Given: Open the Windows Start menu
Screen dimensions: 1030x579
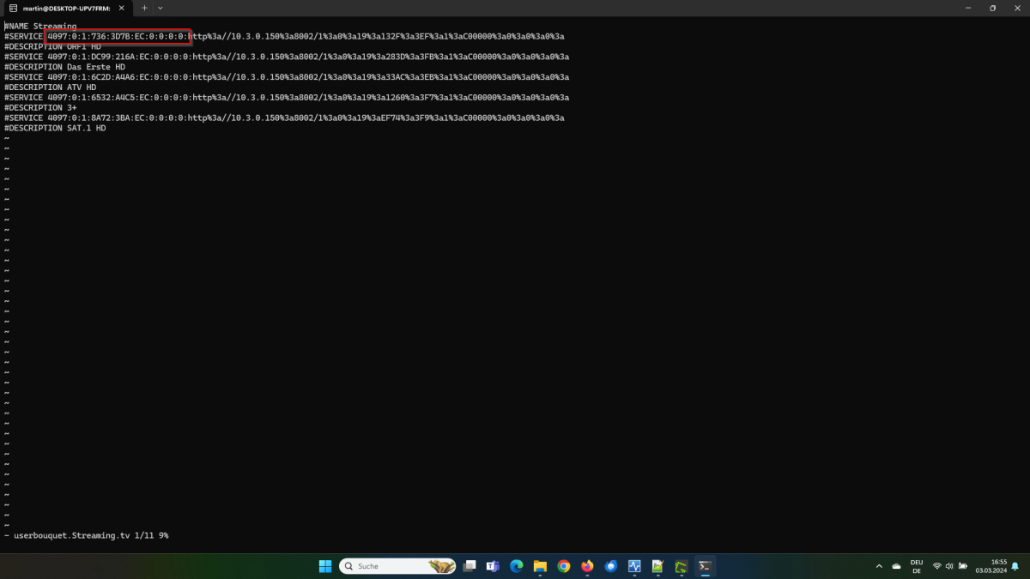Looking at the screenshot, I should tap(324, 566).
